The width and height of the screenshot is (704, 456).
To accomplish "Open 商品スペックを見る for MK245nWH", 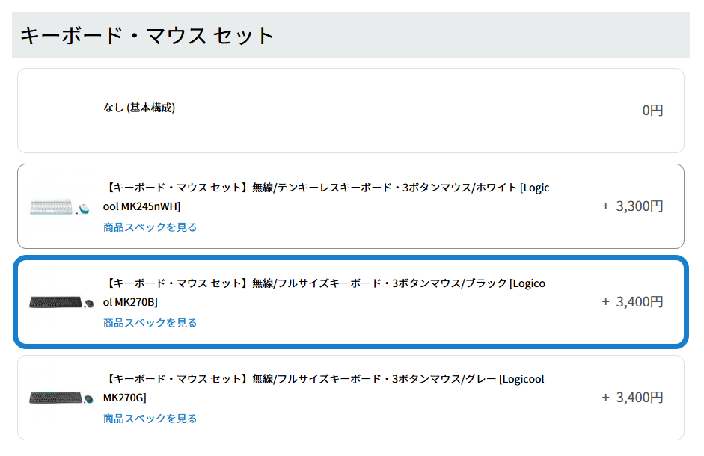I will tap(150, 227).
